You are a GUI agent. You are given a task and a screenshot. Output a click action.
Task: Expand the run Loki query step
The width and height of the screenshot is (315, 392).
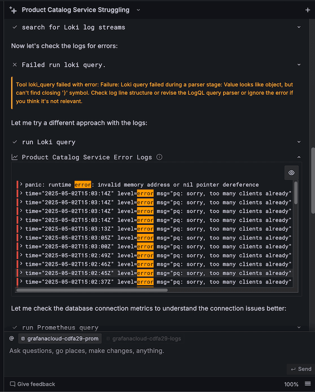pos(299,141)
